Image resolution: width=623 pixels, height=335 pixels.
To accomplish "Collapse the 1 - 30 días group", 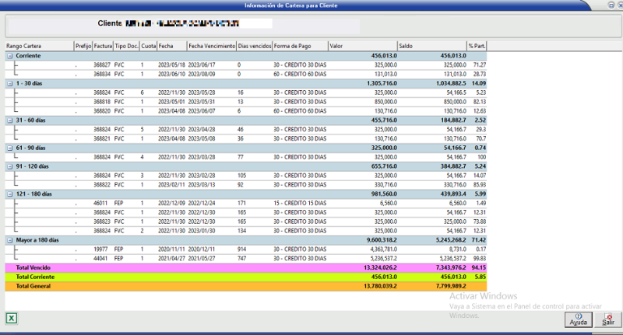I will coord(10,83).
